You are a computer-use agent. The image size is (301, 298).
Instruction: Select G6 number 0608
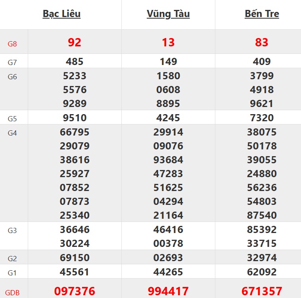pyautogui.click(x=168, y=90)
